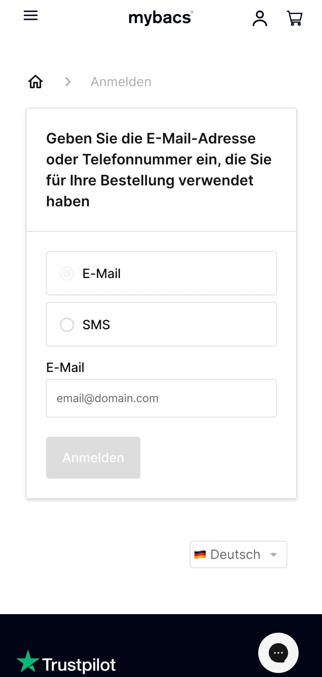Open the hamburger navigation menu
Viewport: 322px width, 677px height.
pyautogui.click(x=31, y=16)
